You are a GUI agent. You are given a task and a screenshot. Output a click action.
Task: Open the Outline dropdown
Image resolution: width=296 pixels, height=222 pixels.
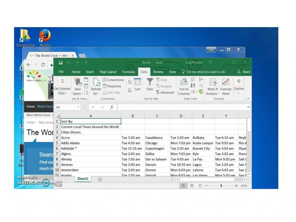coord(238,86)
